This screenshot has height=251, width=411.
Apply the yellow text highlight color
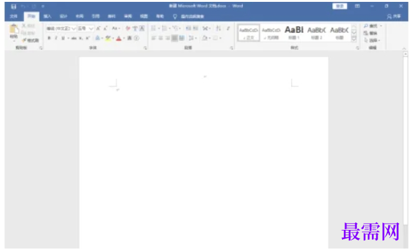108,39
